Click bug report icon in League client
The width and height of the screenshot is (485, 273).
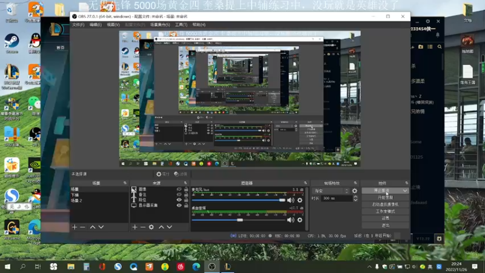coord(439,238)
